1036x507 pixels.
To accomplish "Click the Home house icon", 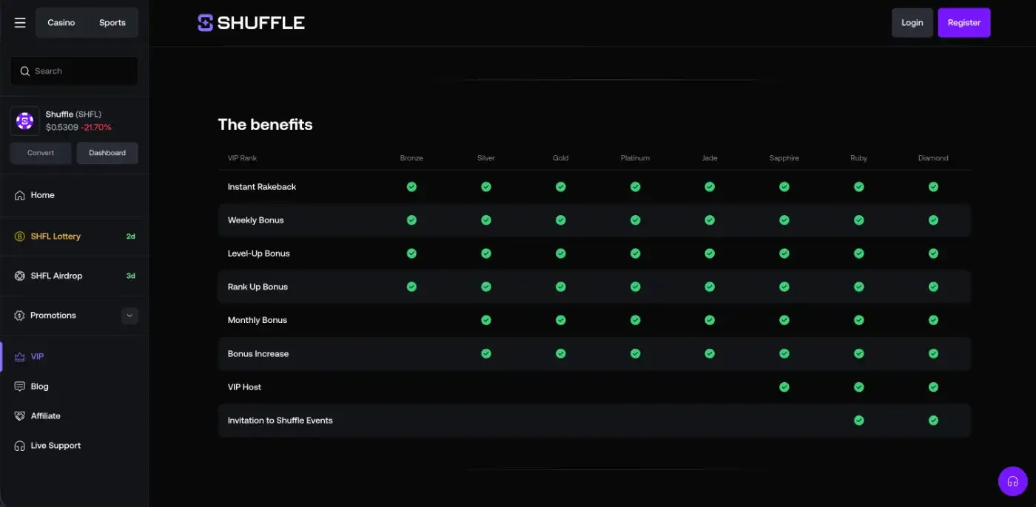I will (x=20, y=195).
